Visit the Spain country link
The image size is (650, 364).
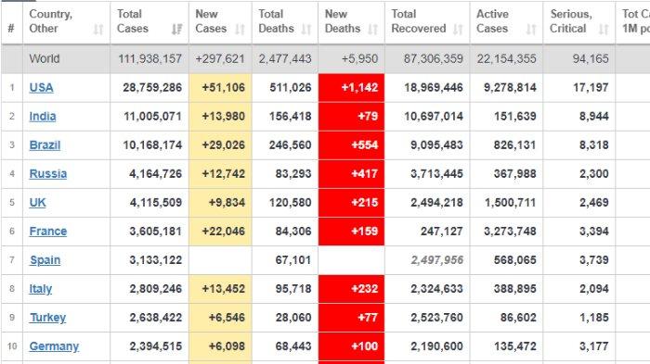click(45, 260)
